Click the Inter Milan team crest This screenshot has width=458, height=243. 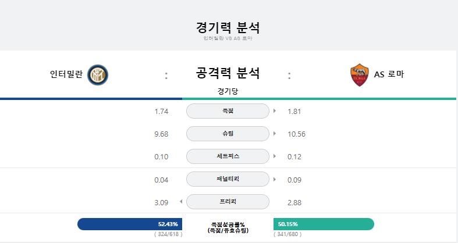(x=98, y=75)
